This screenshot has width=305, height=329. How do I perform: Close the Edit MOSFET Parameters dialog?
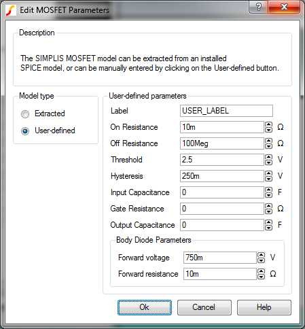coord(285,7)
